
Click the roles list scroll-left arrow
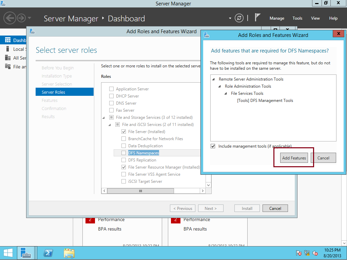click(x=104, y=191)
